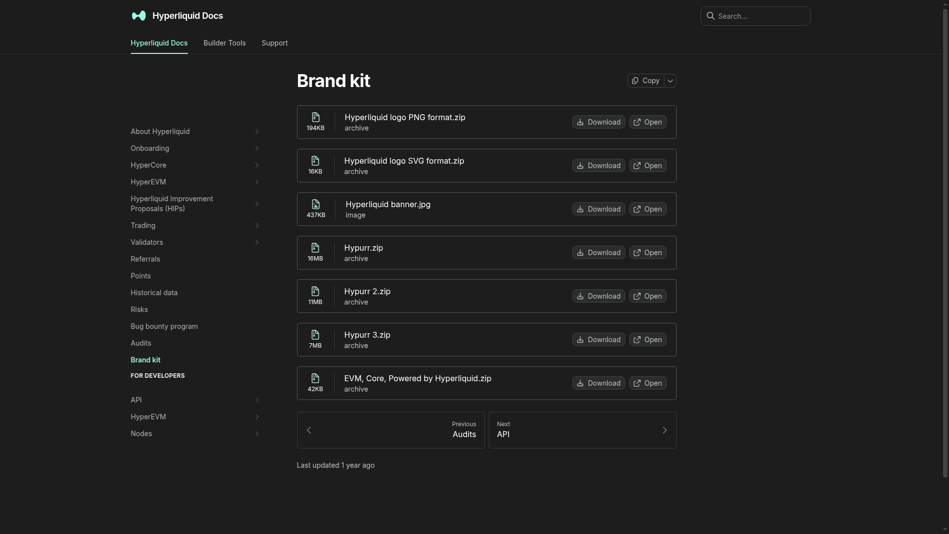The height and width of the screenshot is (534, 949).
Task: Download the Hypurr 3.zip archive
Action: click(x=599, y=340)
